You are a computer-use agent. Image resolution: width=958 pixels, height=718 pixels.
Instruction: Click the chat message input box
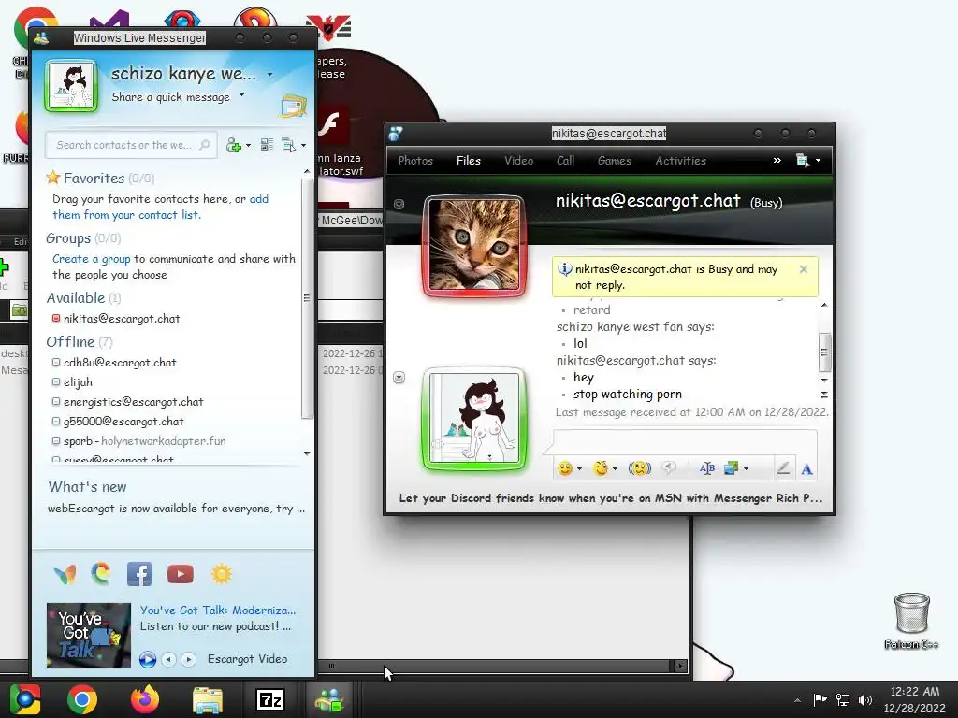point(684,441)
